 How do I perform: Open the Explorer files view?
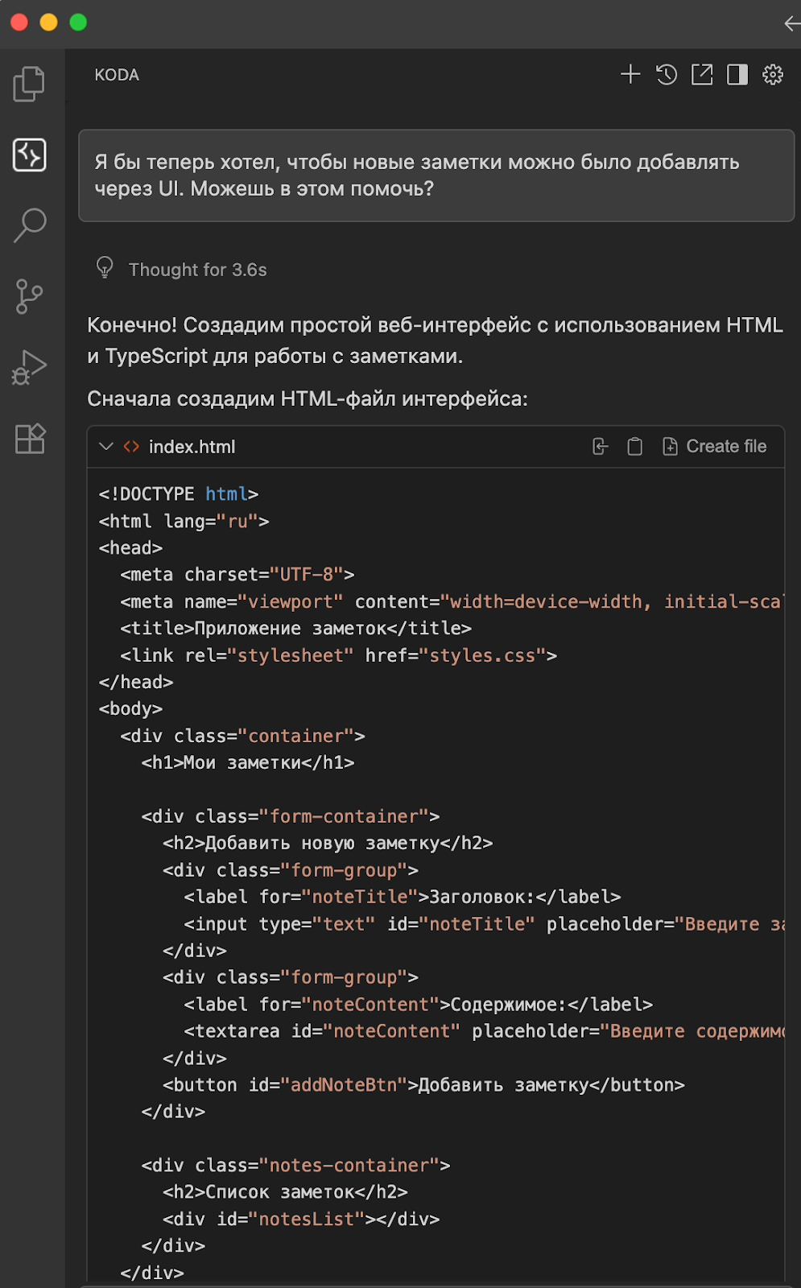click(29, 84)
